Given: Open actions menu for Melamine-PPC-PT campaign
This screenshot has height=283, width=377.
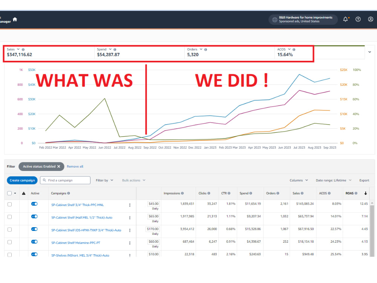Looking at the screenshot, I should pos(130,243).
